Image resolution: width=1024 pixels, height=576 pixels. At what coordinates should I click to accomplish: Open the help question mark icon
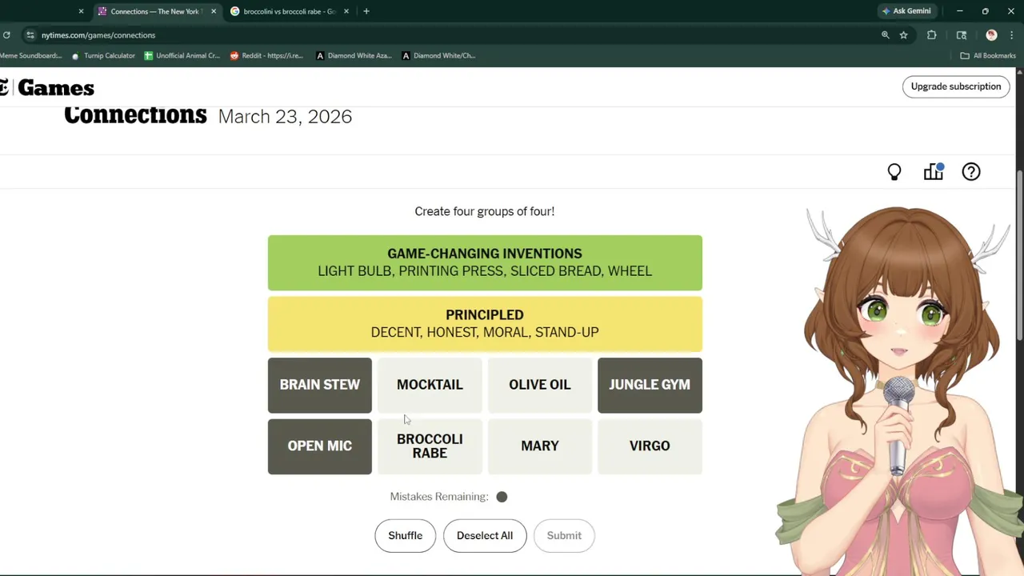(971, 172)
